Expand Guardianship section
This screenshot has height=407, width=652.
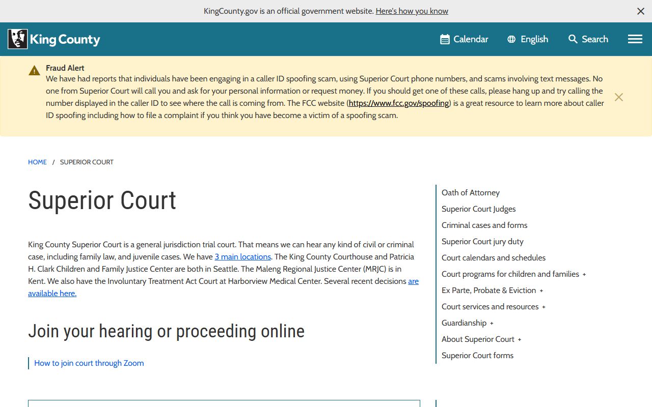coord(492,324)
